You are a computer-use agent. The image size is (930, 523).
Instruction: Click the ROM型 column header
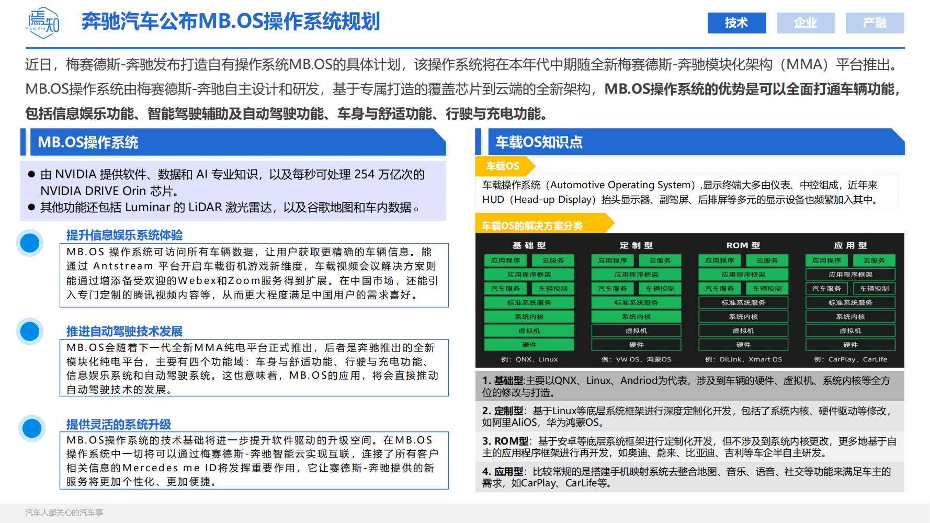point(743,245)
